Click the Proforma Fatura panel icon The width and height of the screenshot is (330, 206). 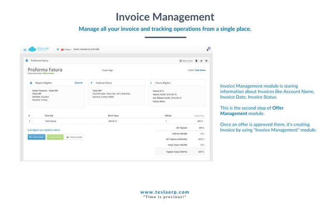(27, 60)
